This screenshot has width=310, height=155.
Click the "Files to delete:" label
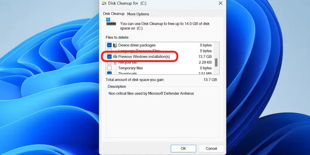pyautogui.click(x=117, y=37)
